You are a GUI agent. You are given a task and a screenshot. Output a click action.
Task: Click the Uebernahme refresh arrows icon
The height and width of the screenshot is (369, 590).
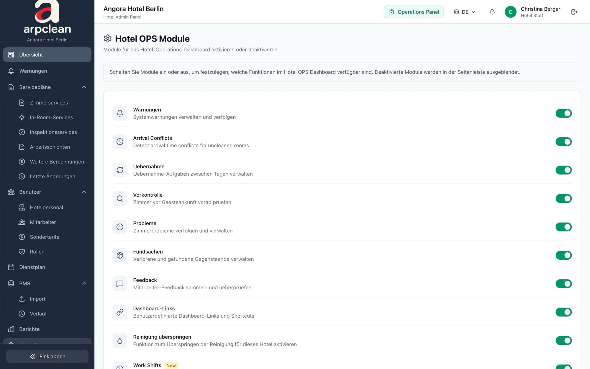click(120, 170)
